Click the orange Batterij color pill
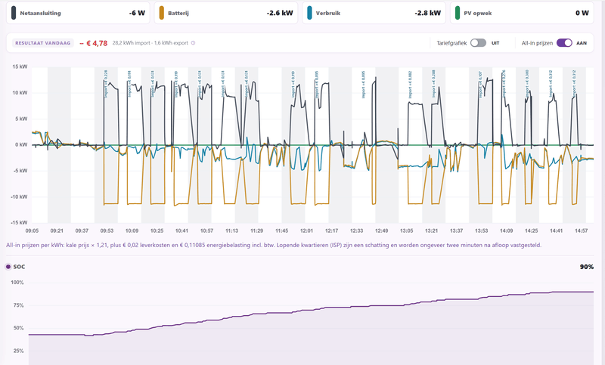This screenshot has width=605, height=365. tap(161, 13)
